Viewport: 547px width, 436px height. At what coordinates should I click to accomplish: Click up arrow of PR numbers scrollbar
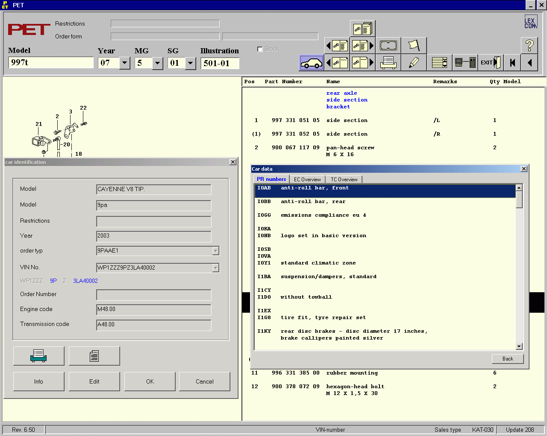tap(519, 188)
